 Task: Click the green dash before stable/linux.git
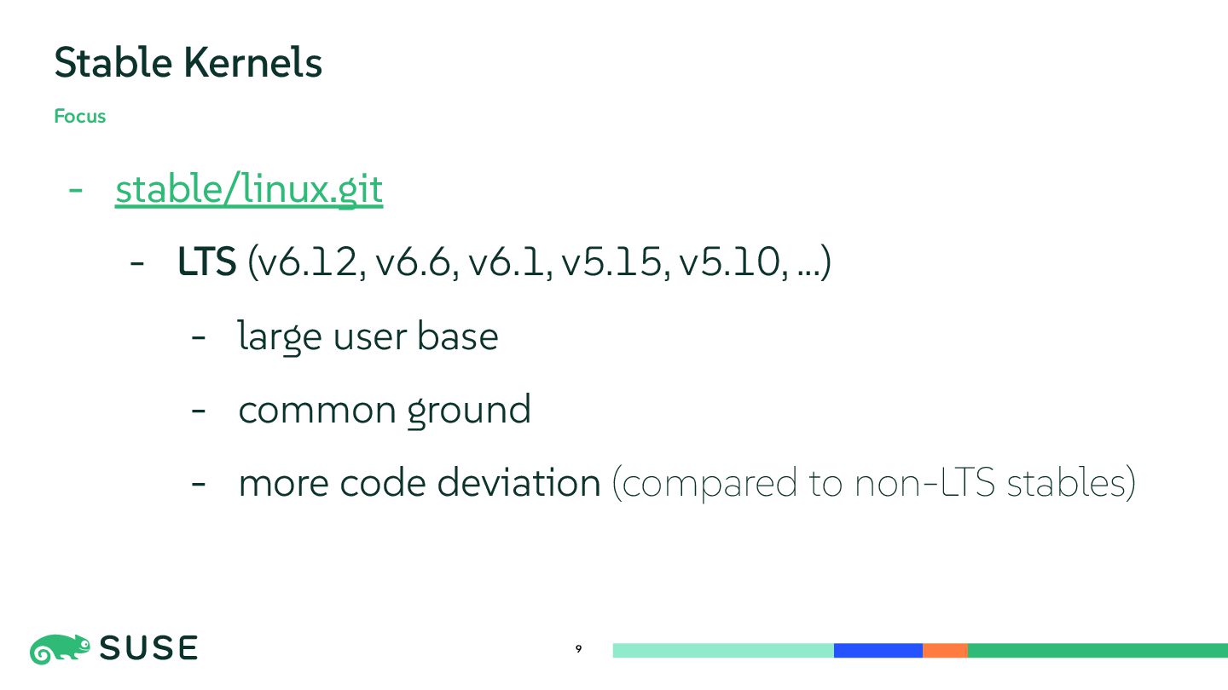76,190
